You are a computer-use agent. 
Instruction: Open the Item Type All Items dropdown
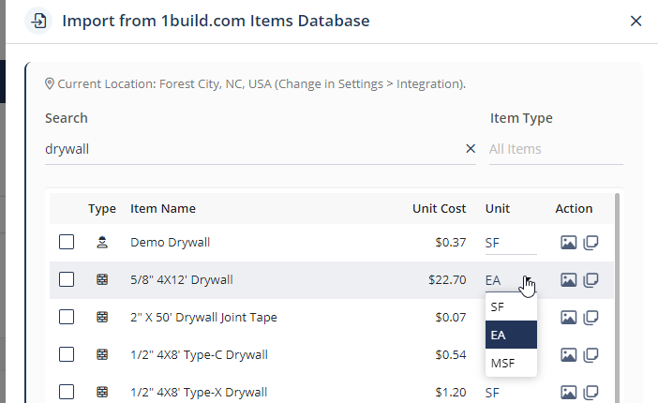click(x=556, y=149)
